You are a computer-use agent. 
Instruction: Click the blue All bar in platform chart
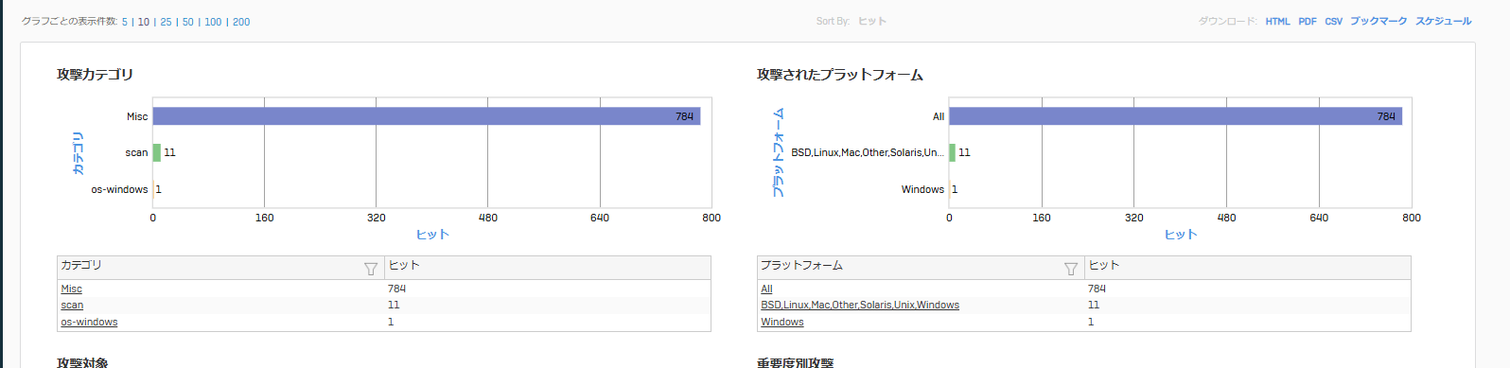click(x=1176, y=116)
